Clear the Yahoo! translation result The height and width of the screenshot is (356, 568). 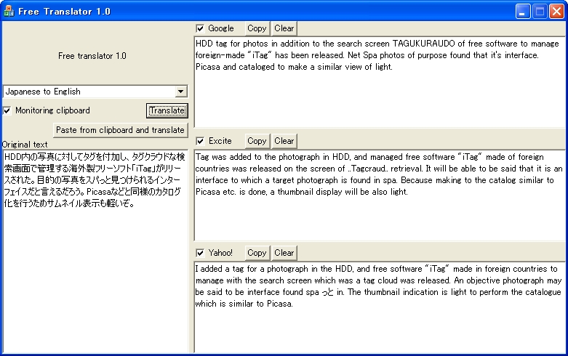tap(284, 253)
